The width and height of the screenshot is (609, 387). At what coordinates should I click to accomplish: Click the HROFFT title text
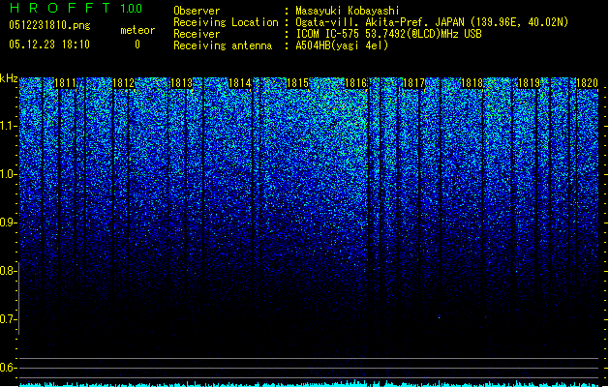pyautogui.click(x=60, y=8)
